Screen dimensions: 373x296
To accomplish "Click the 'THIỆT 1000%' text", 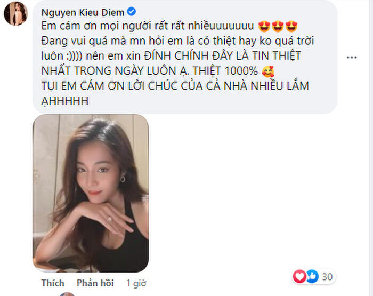I will coord(225,71).
